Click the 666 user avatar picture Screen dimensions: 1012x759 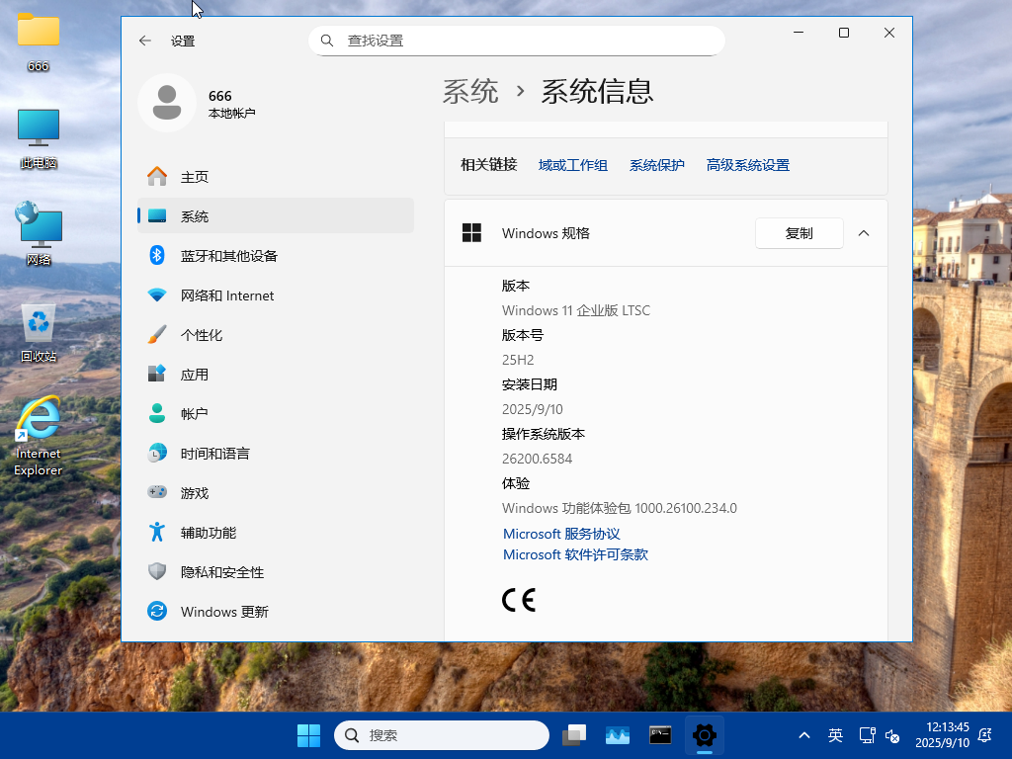click(166, 103)
